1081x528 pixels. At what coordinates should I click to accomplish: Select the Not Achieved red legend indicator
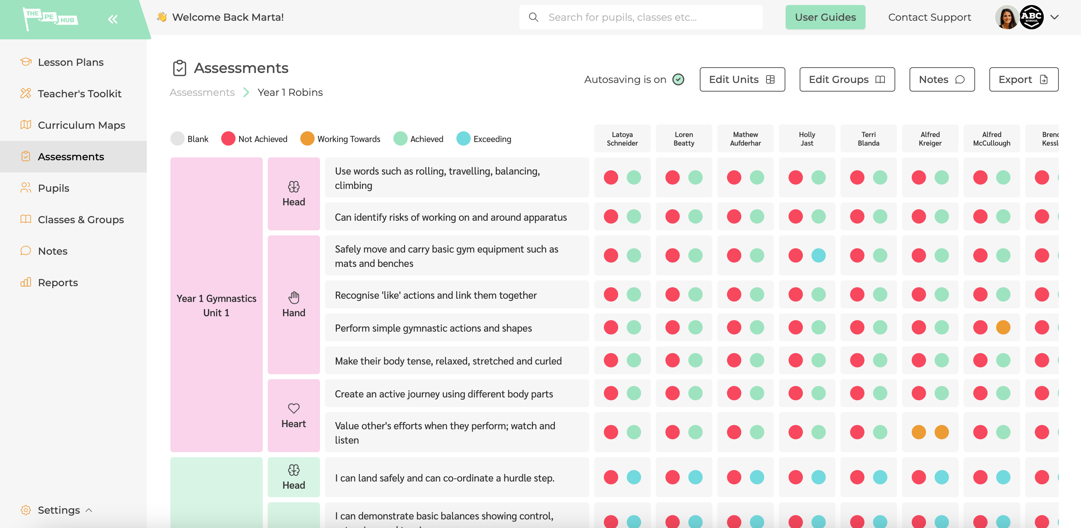pos(228,138)
